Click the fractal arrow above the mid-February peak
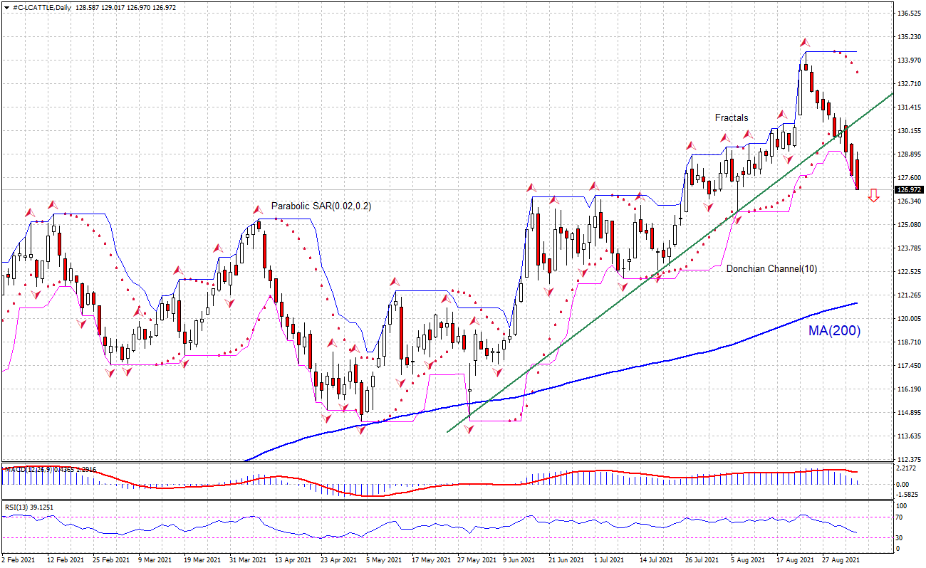 point(53,204)
